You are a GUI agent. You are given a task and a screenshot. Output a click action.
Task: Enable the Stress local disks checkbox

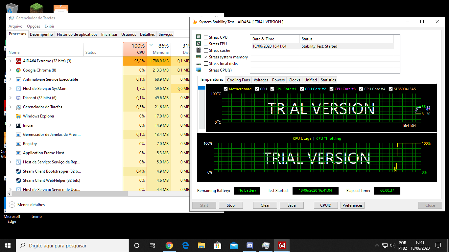206,64
